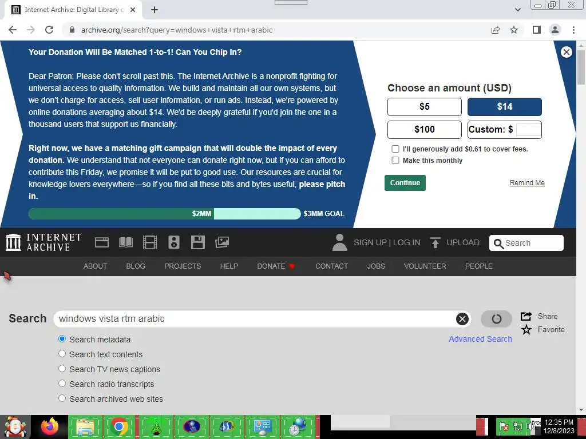The height and width of the screenshot is (439, 586).
Task: Open the file explorer taskbar icon
Action: tap(85, 426)
